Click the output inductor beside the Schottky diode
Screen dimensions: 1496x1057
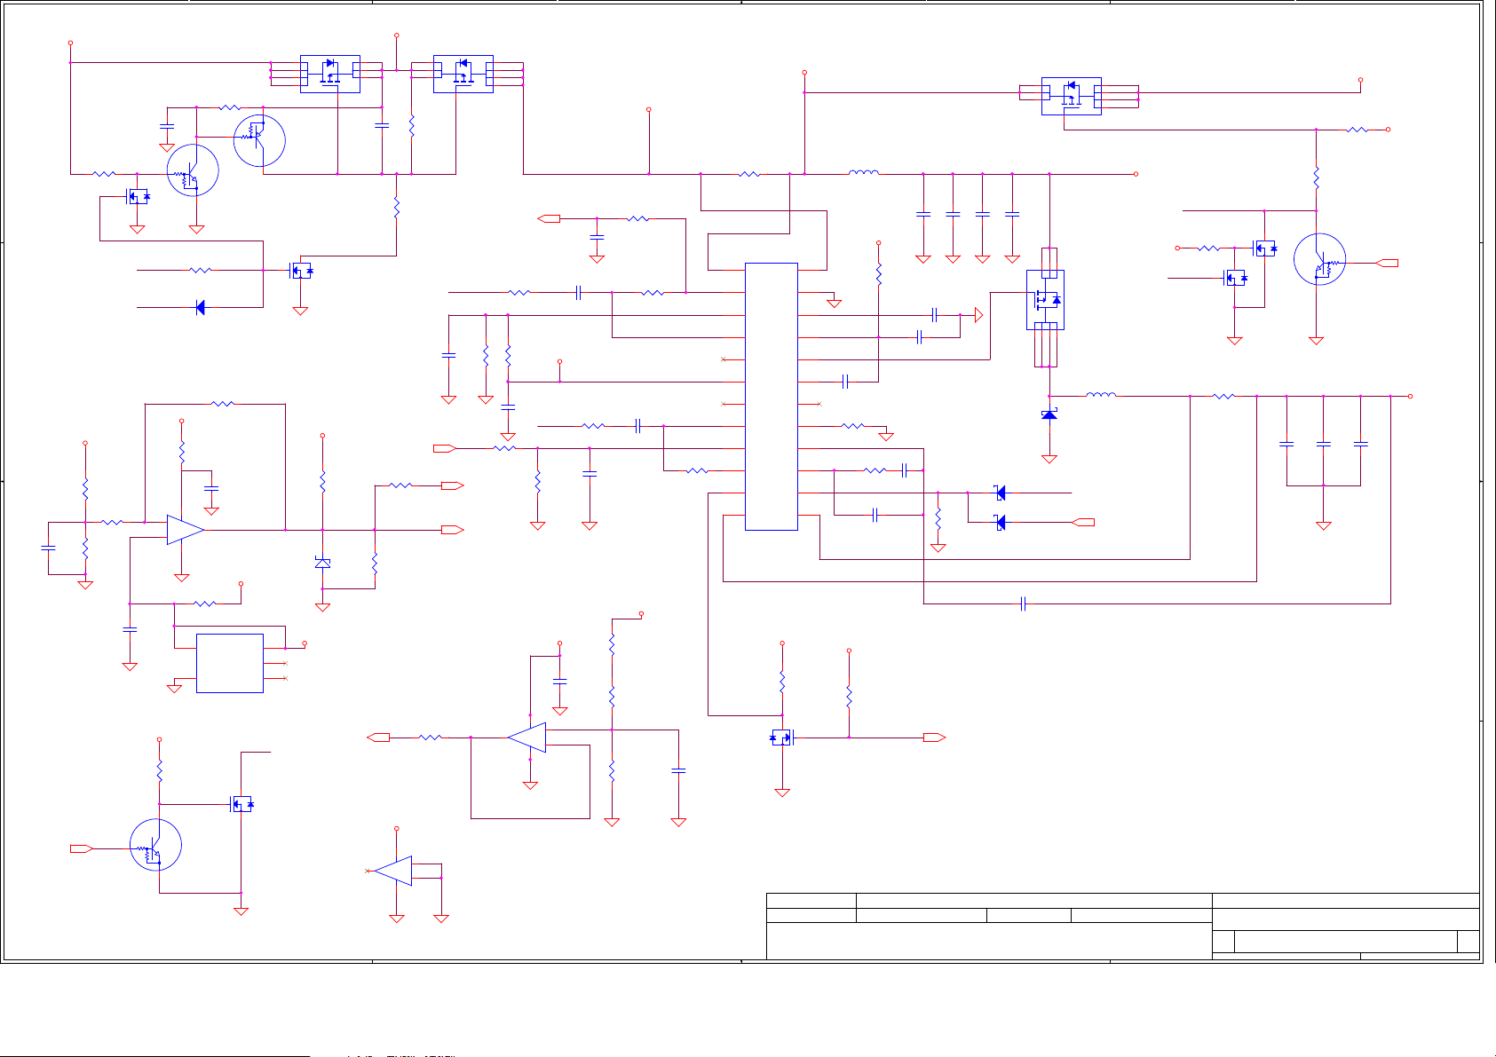(1101, 396)
